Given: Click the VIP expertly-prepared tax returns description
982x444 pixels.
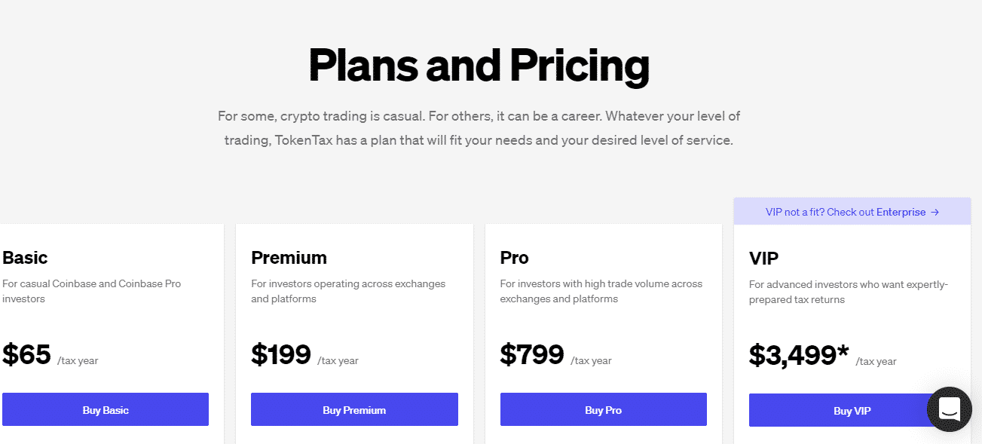Looking at the screenshot, I should tap(849, 292).
